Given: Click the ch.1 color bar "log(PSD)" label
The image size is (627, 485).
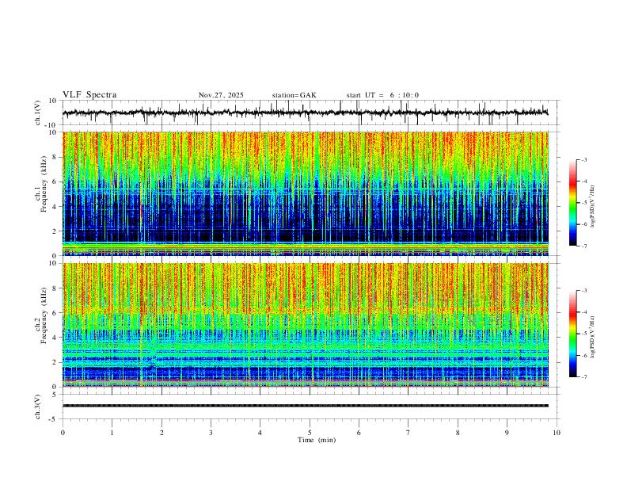Looking at the screenshot, I should pyautogui.click(x=593, y=207).
